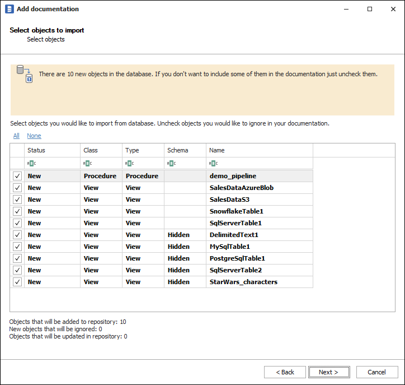Click the All selection link

16,136
